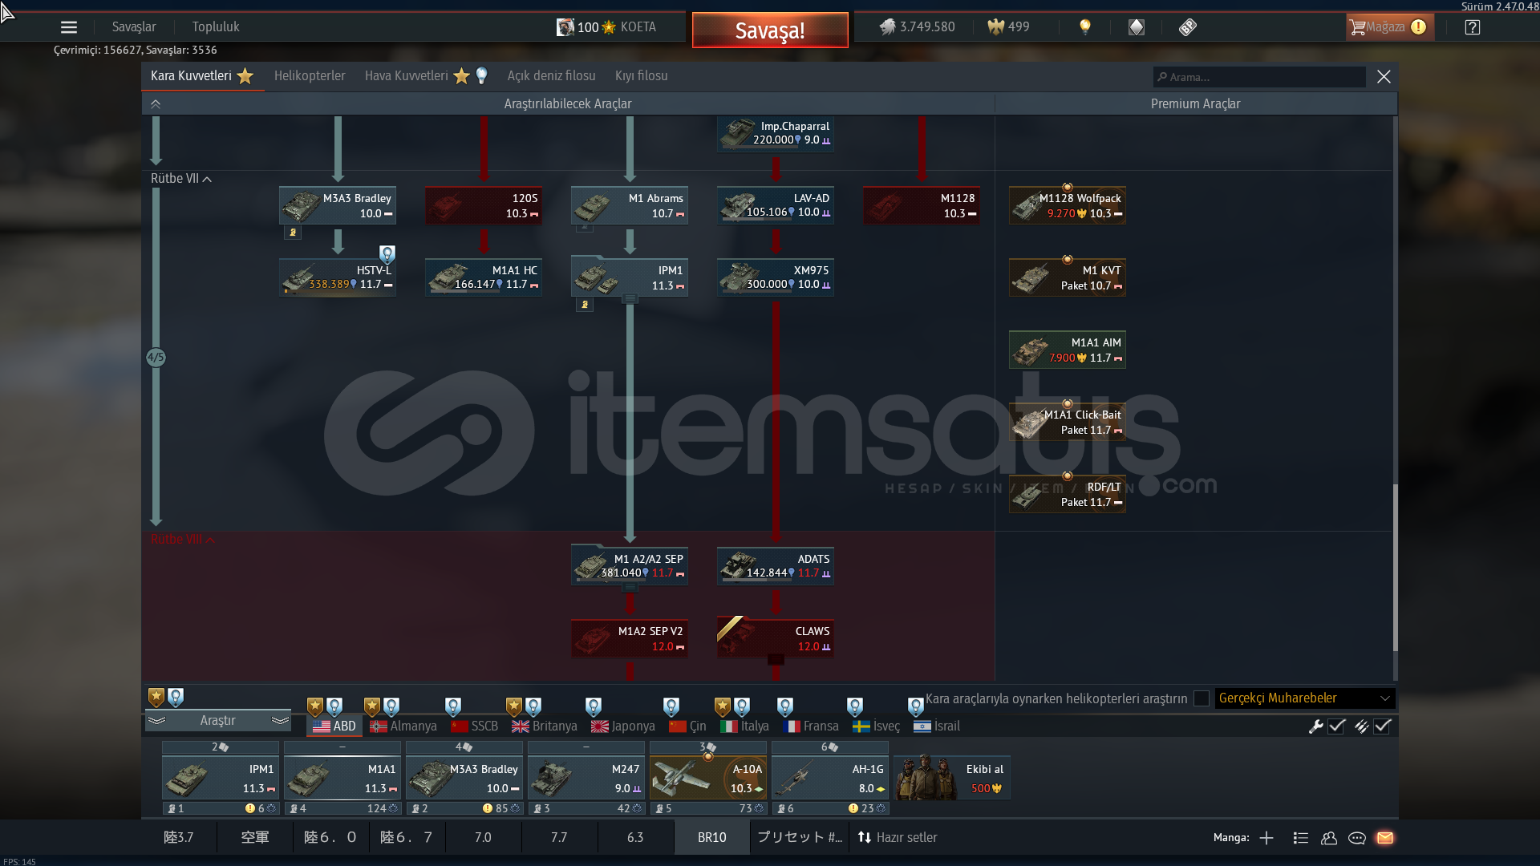Select the HSTV-L vehicle card
Screen dimensions: 1540x866
click(x=338, y=277)
